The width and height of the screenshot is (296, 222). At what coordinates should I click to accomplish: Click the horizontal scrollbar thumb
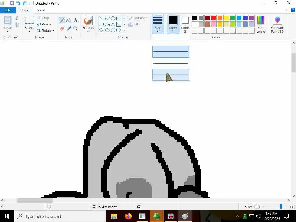tap(35, 200)
